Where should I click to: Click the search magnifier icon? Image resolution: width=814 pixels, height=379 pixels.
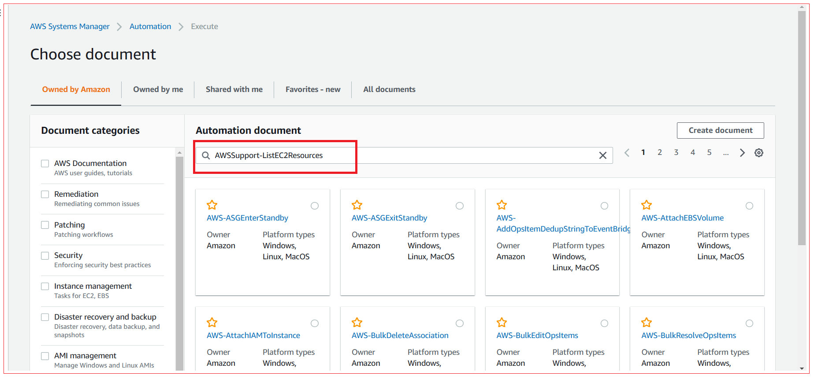206,155
